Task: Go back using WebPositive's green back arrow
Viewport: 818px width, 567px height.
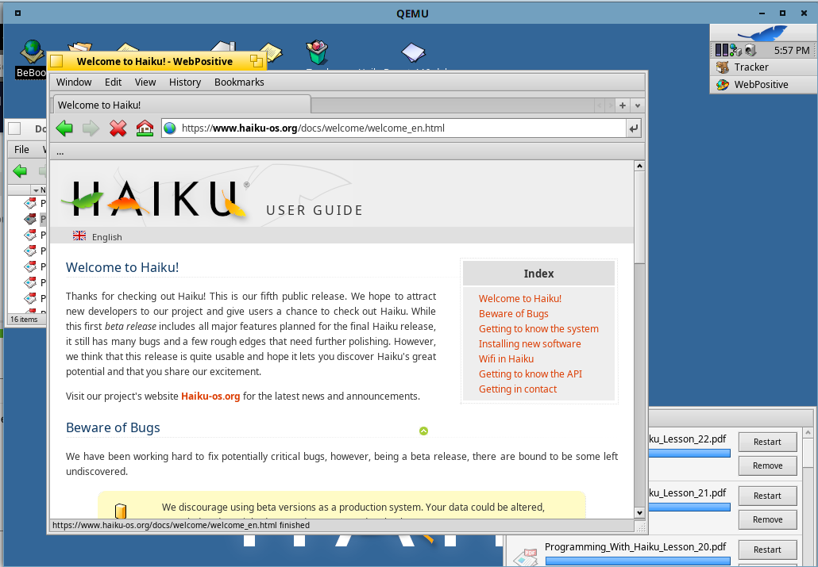Action: pyautogui.click(x=64, y=128)
